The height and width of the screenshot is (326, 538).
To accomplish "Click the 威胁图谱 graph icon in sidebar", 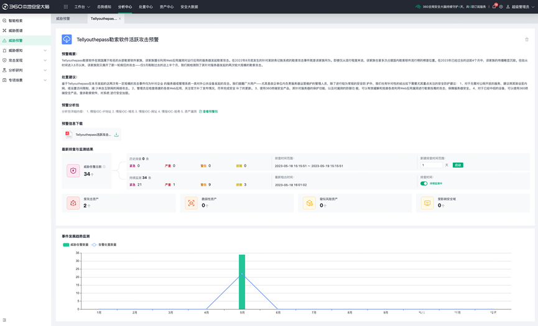I will point(4,30).
